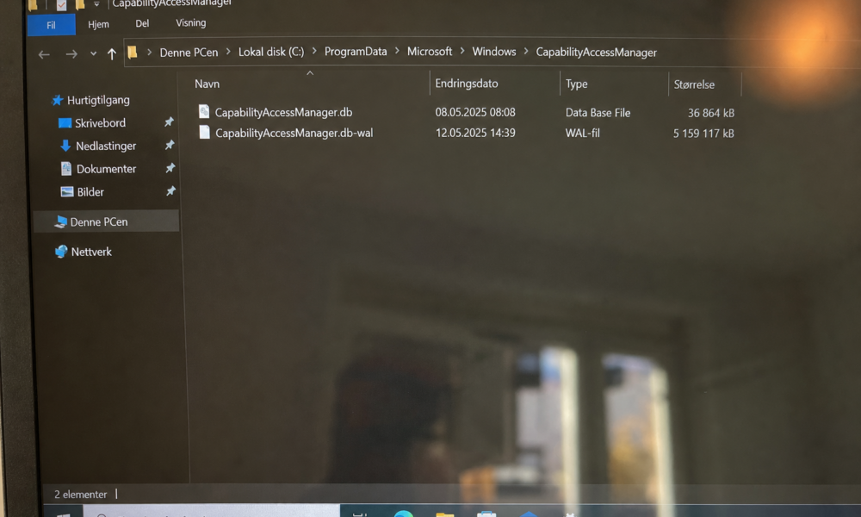This screenshot has height=517, width=861.
Task: Open Skrivebord in navigation pane
Action: [x=100, y=123]
